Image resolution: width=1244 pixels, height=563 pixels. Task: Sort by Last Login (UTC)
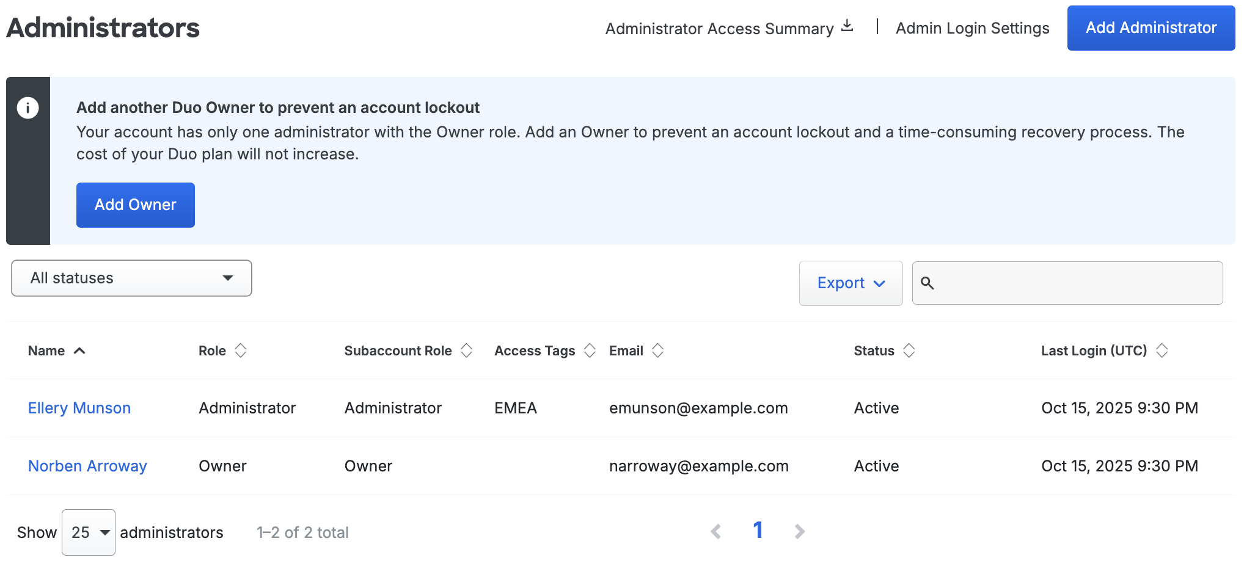[1162, 351]
